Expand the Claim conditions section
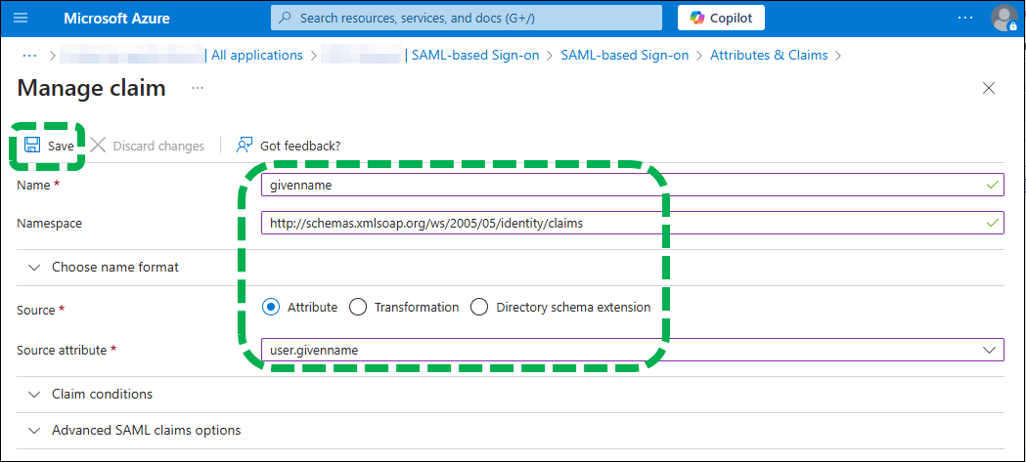1026x462 pixels. (102, 394)
